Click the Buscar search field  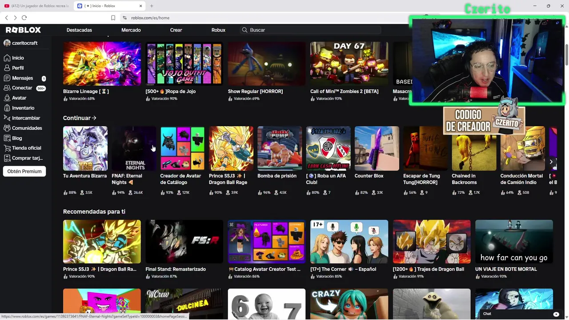click(310, 30)
